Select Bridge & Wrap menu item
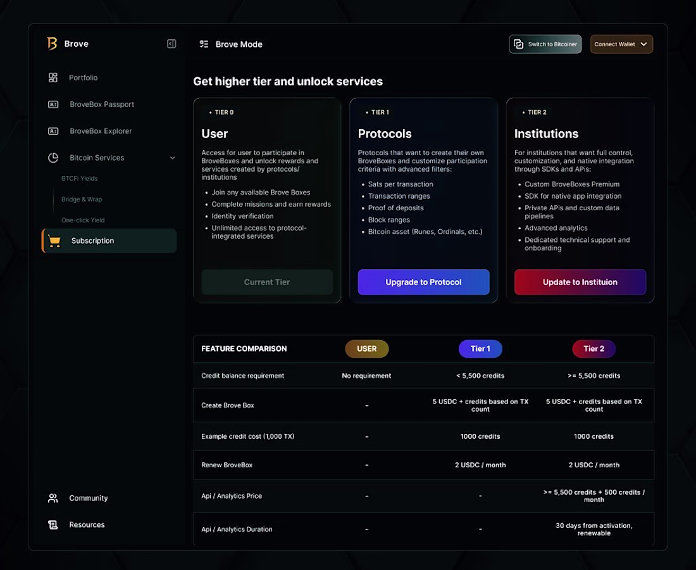The height and width of the screenshot is (570, 696). click(82, 199)
